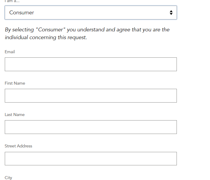Open the "I am a..." Consumer dropdown
Screen dimensions: 210x180
tap(91, 13)
